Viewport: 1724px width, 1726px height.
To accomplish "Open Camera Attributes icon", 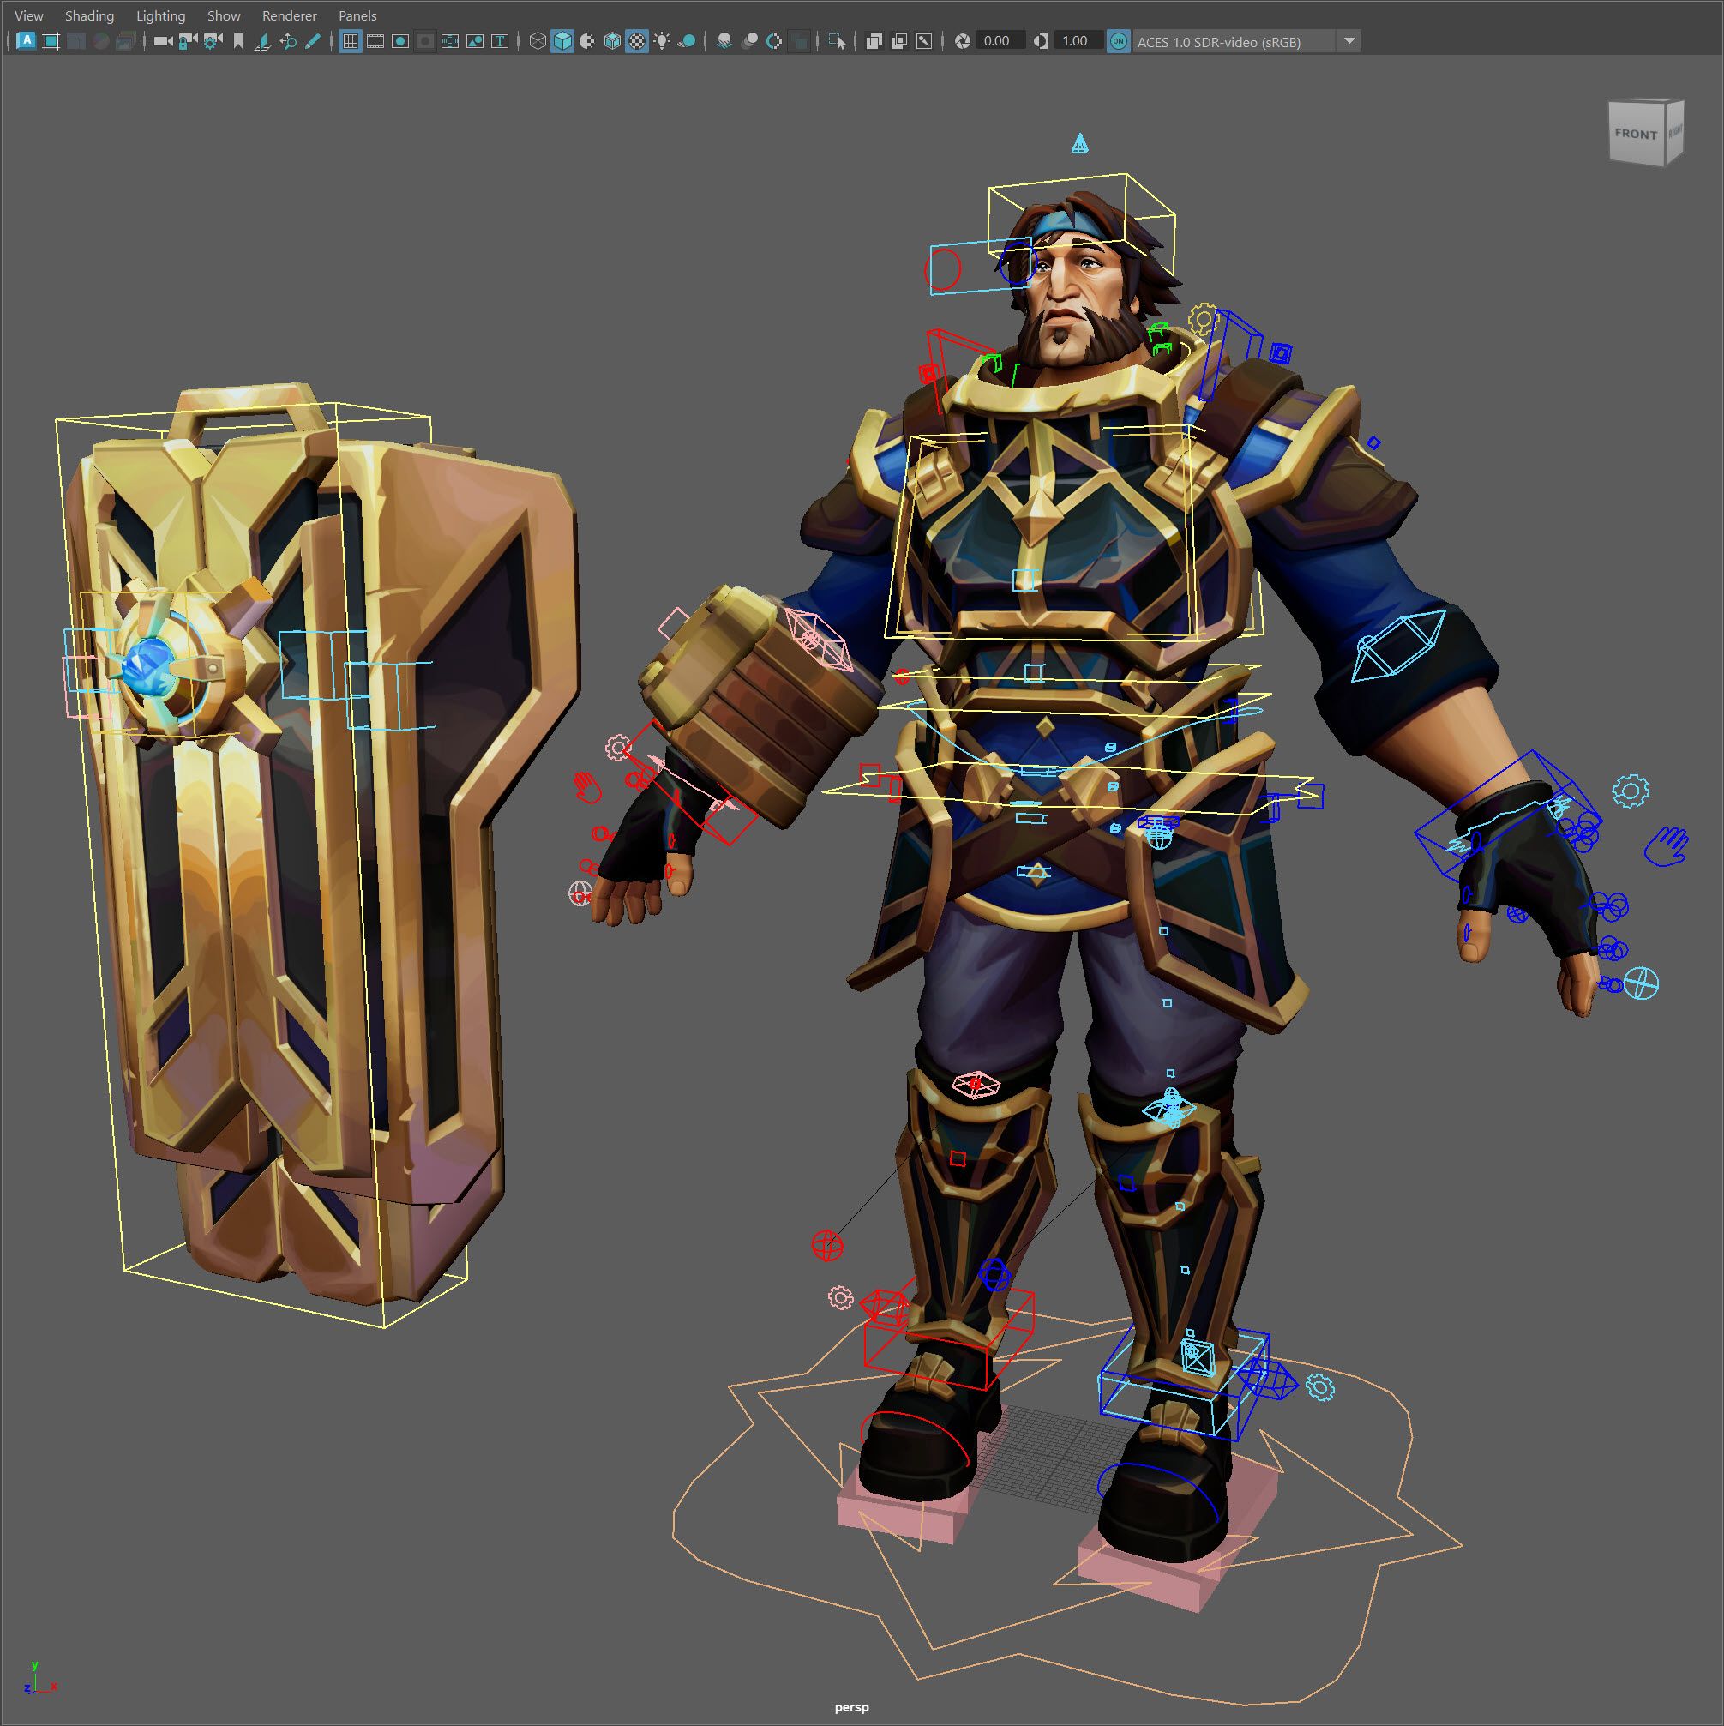I will pyautogui.click(x=213, y=41).
